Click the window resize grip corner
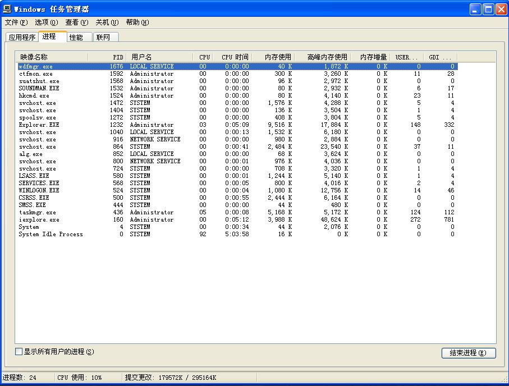 point(504,379)
